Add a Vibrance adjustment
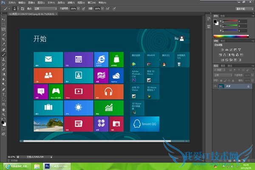This screenshot has height=170, width=255. [240, 50]
